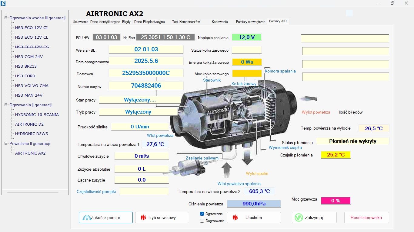Click the Płomień nie wykryty status field

pos(353,141)
